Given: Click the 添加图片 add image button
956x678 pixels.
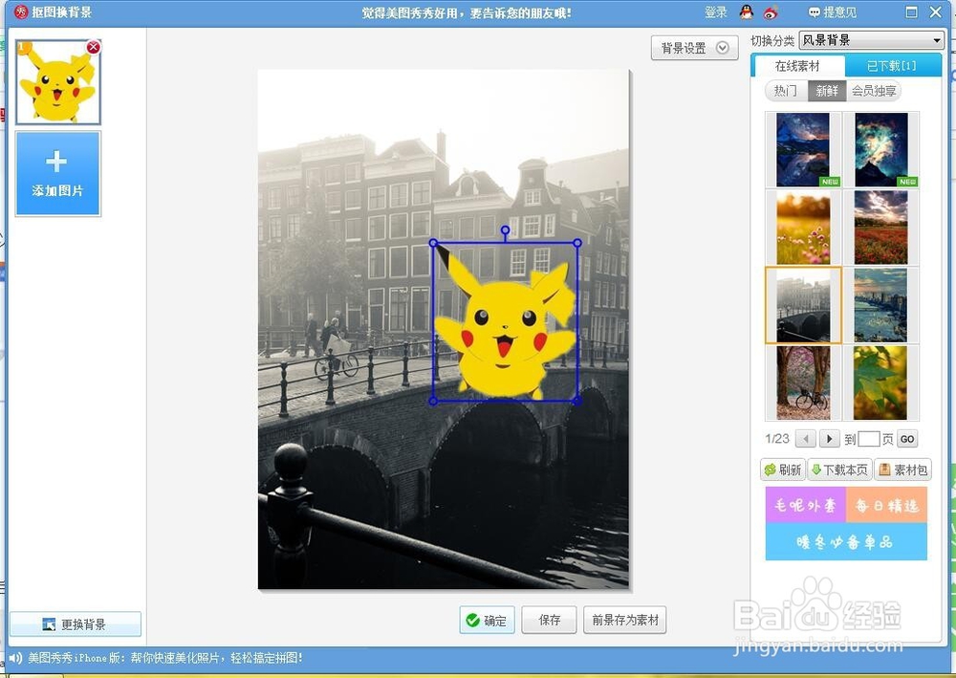Looking at the screenshot, I should point(58,174).
